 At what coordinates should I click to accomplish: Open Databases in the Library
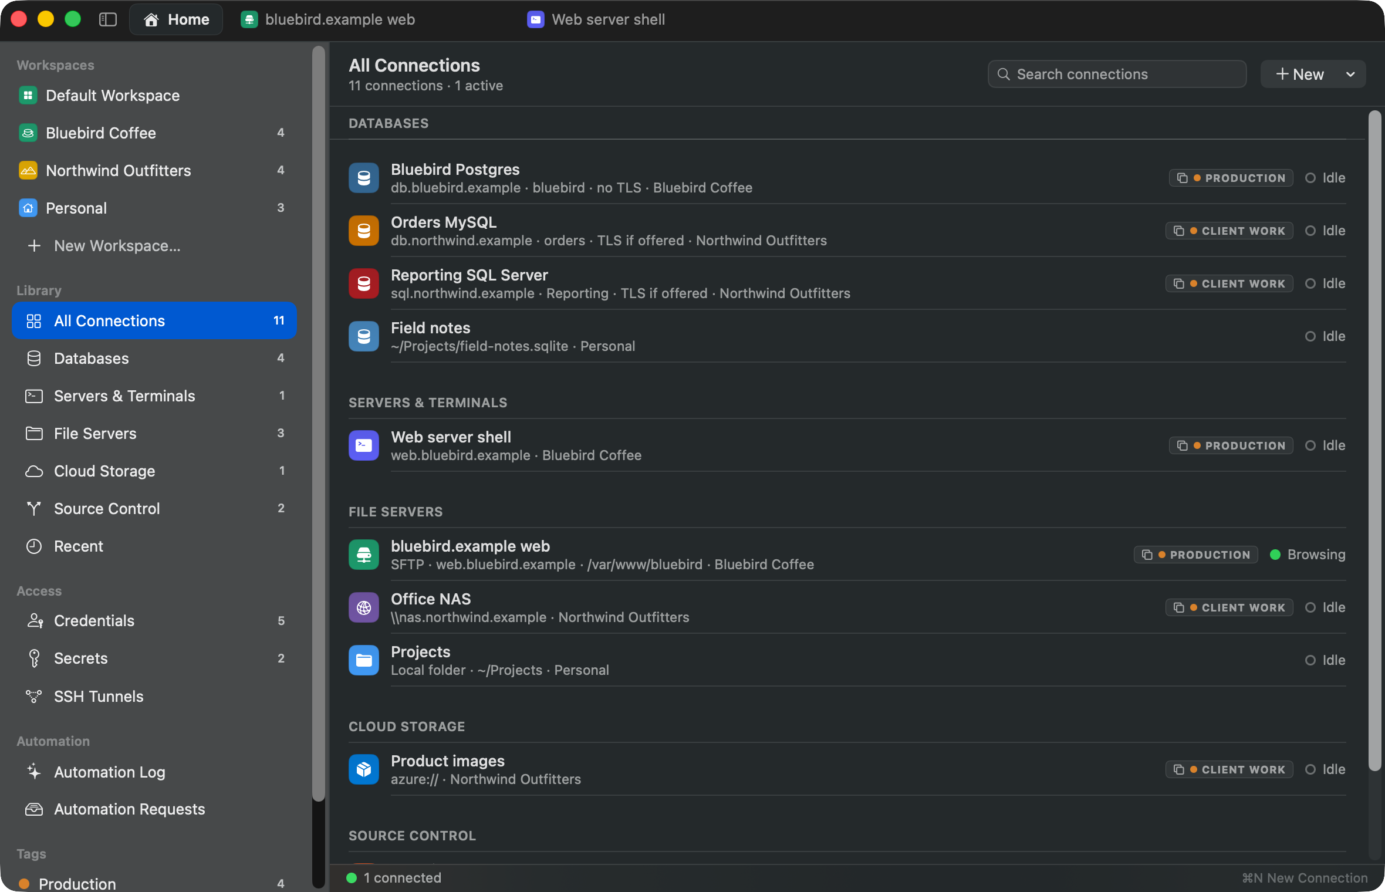coord(154,358)
